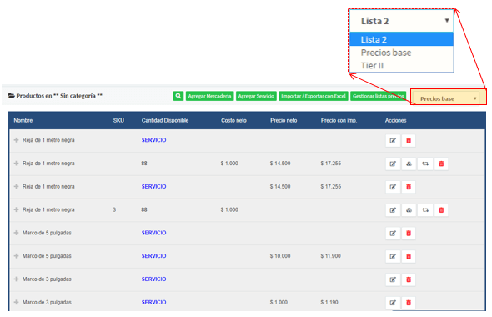Open Gestionar listas precios
The image size is (492, 317).
378,96
